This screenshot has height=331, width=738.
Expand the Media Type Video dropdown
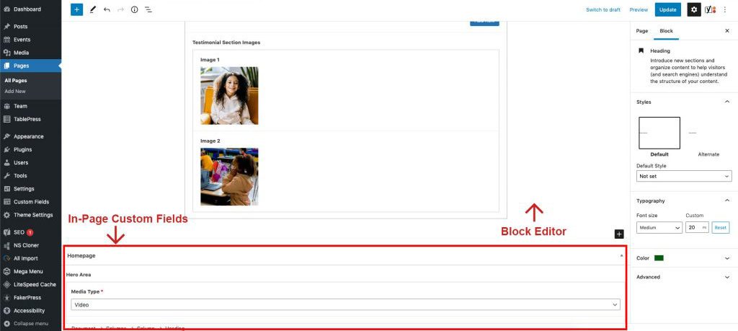[345, 305]
